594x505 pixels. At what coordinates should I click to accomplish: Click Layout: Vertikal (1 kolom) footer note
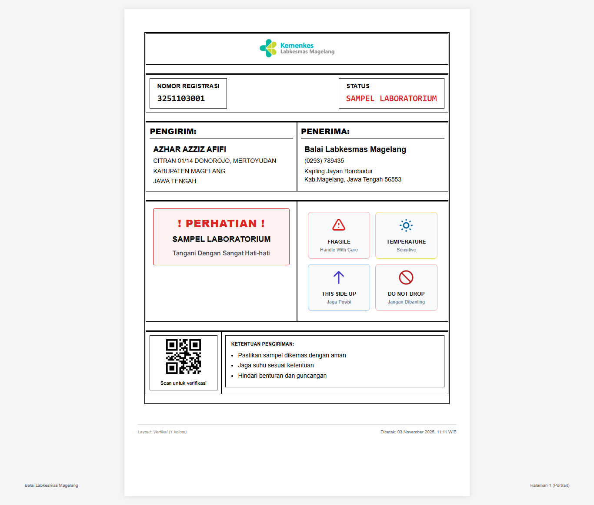pos(162,432)
